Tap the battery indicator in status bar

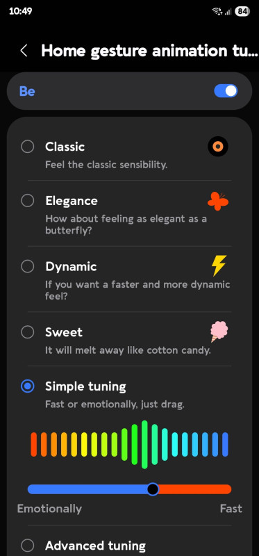[x=242, y=11]
